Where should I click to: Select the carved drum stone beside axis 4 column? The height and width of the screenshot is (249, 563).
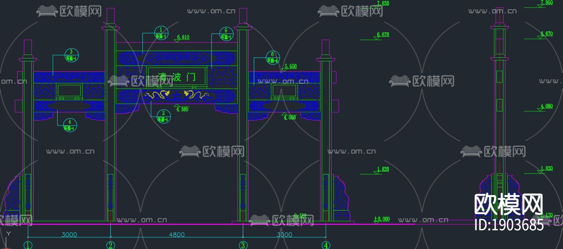click(342, 198)
